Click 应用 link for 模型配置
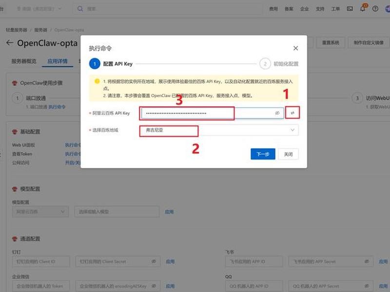The width and height of the screenshot is (390, 292). [169, 212]
